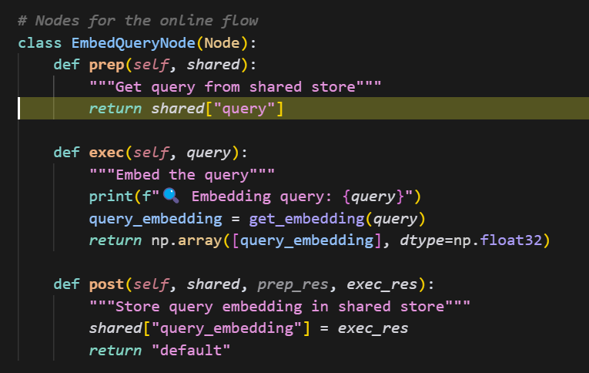Place cursor on shared["query"] in highlighted line
The height and width of the screenshot is (373, 589).
[x=217, y=109]
